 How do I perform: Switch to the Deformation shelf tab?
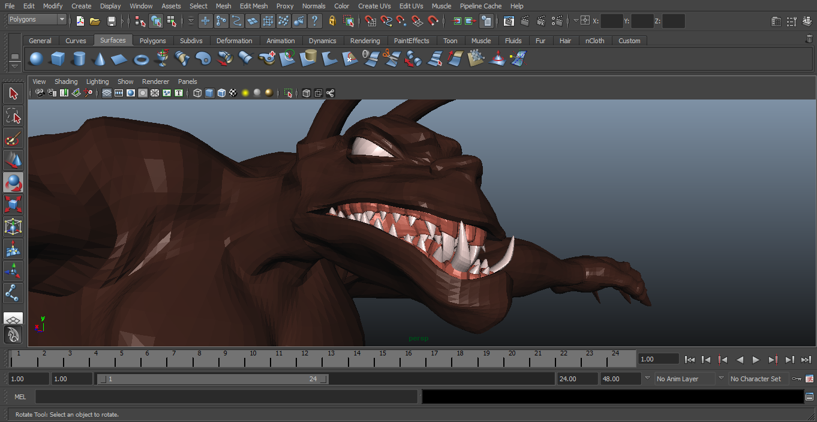point(234,41)
